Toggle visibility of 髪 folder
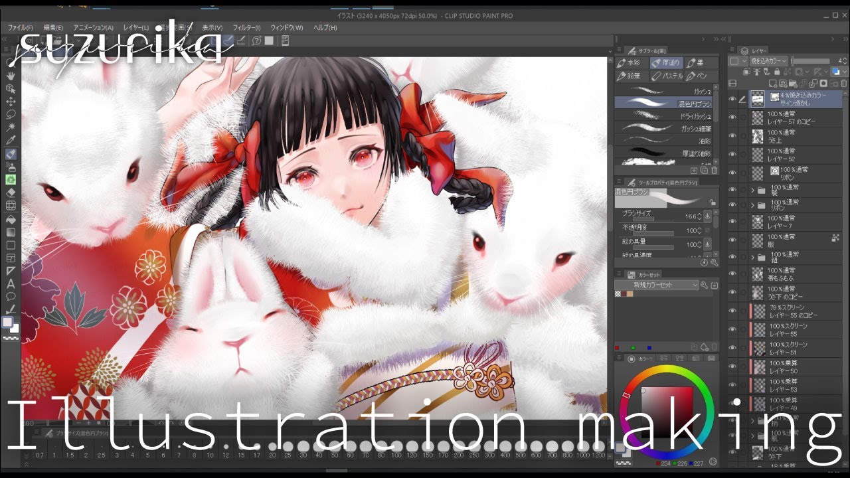This screenshot has height=478, width=850. (x=732, y=190)
